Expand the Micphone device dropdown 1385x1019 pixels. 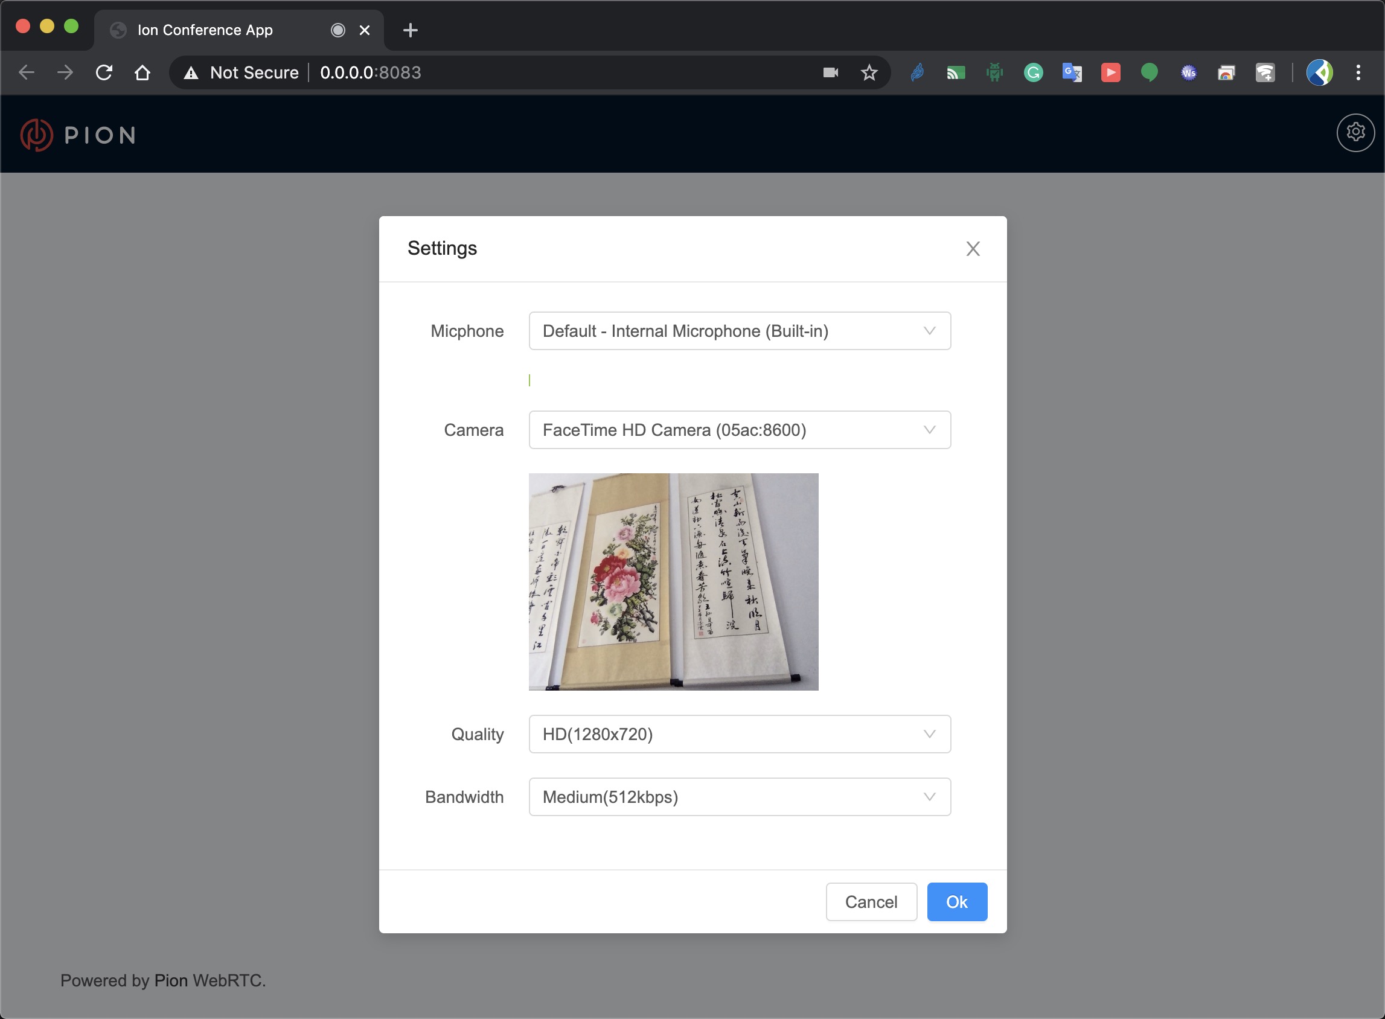pyautogui.click(x=739, y=331)
